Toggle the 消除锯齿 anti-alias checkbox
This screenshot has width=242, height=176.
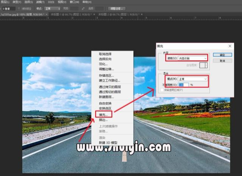coord(19,8)
